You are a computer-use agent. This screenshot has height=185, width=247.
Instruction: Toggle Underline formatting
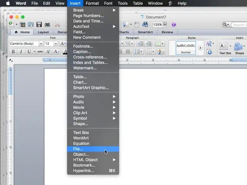29,51
